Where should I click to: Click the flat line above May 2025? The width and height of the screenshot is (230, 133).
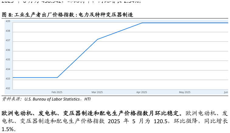(184, 23)
